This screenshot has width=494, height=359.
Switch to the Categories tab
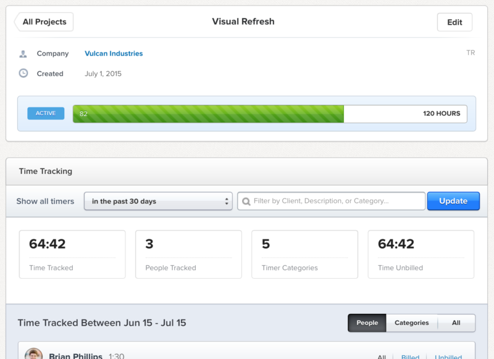412,323
